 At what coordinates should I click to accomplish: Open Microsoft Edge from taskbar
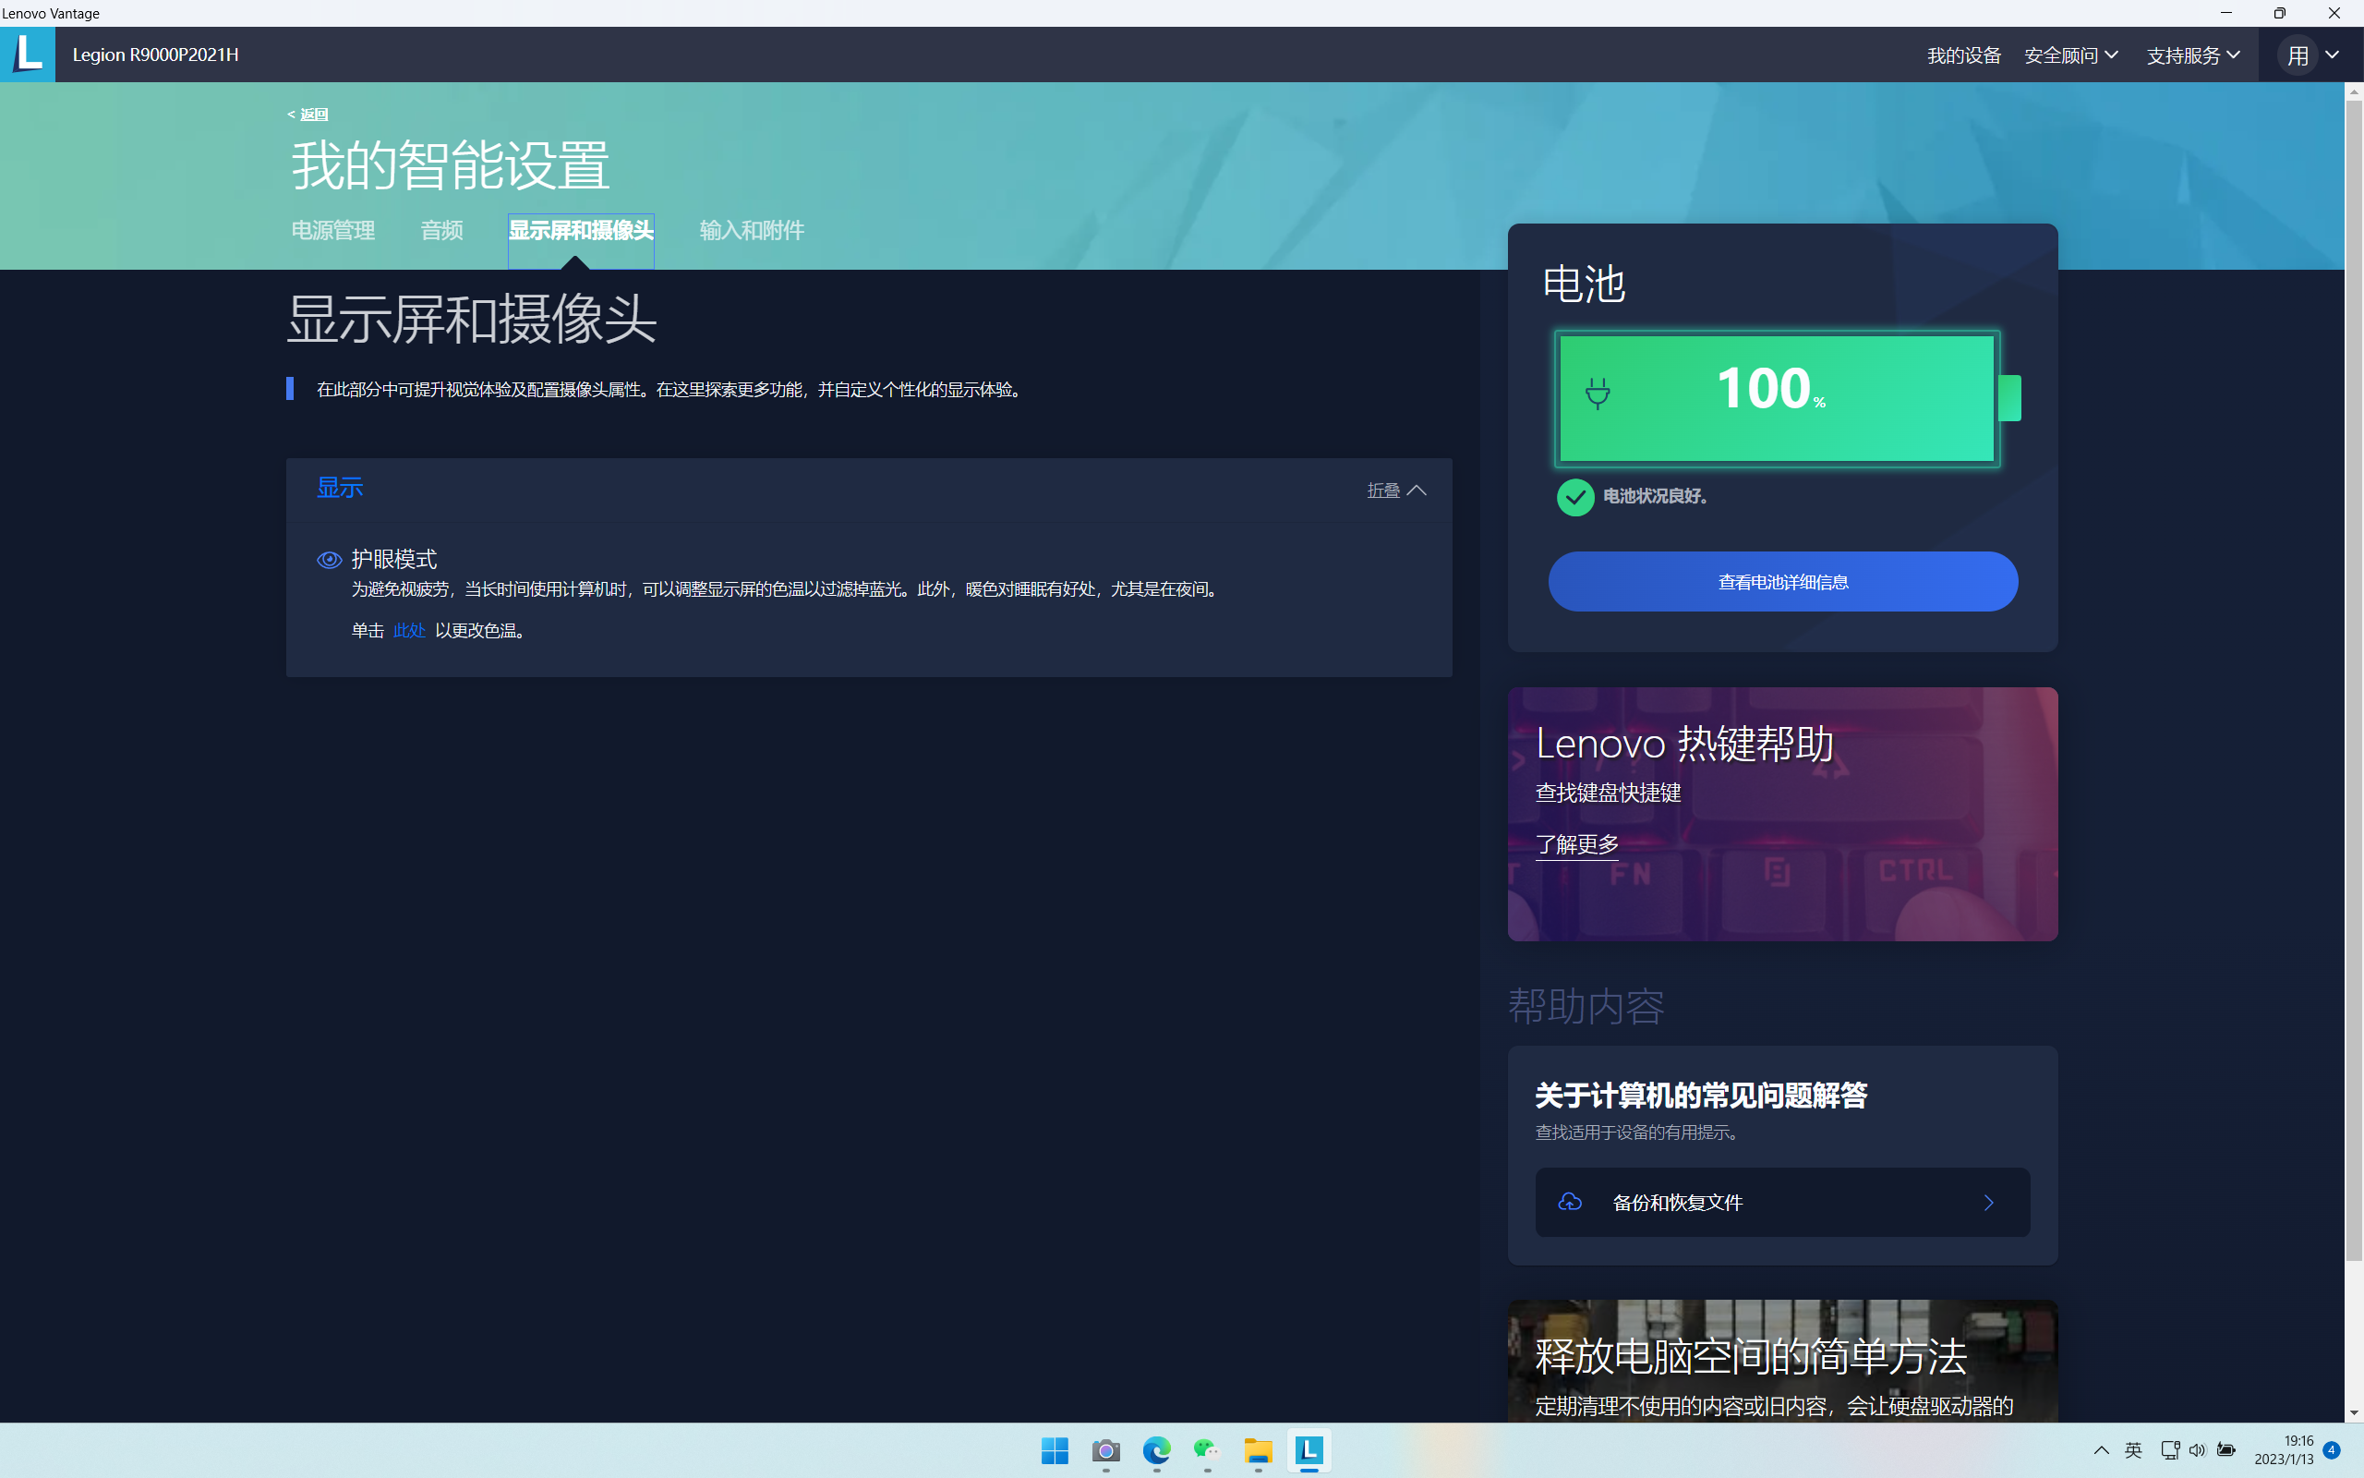(x=1156, y=1450)
